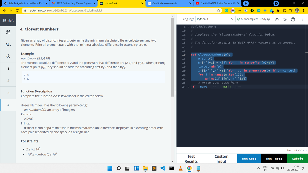Click the Autocomplete Ready info icon

[269, 19]
